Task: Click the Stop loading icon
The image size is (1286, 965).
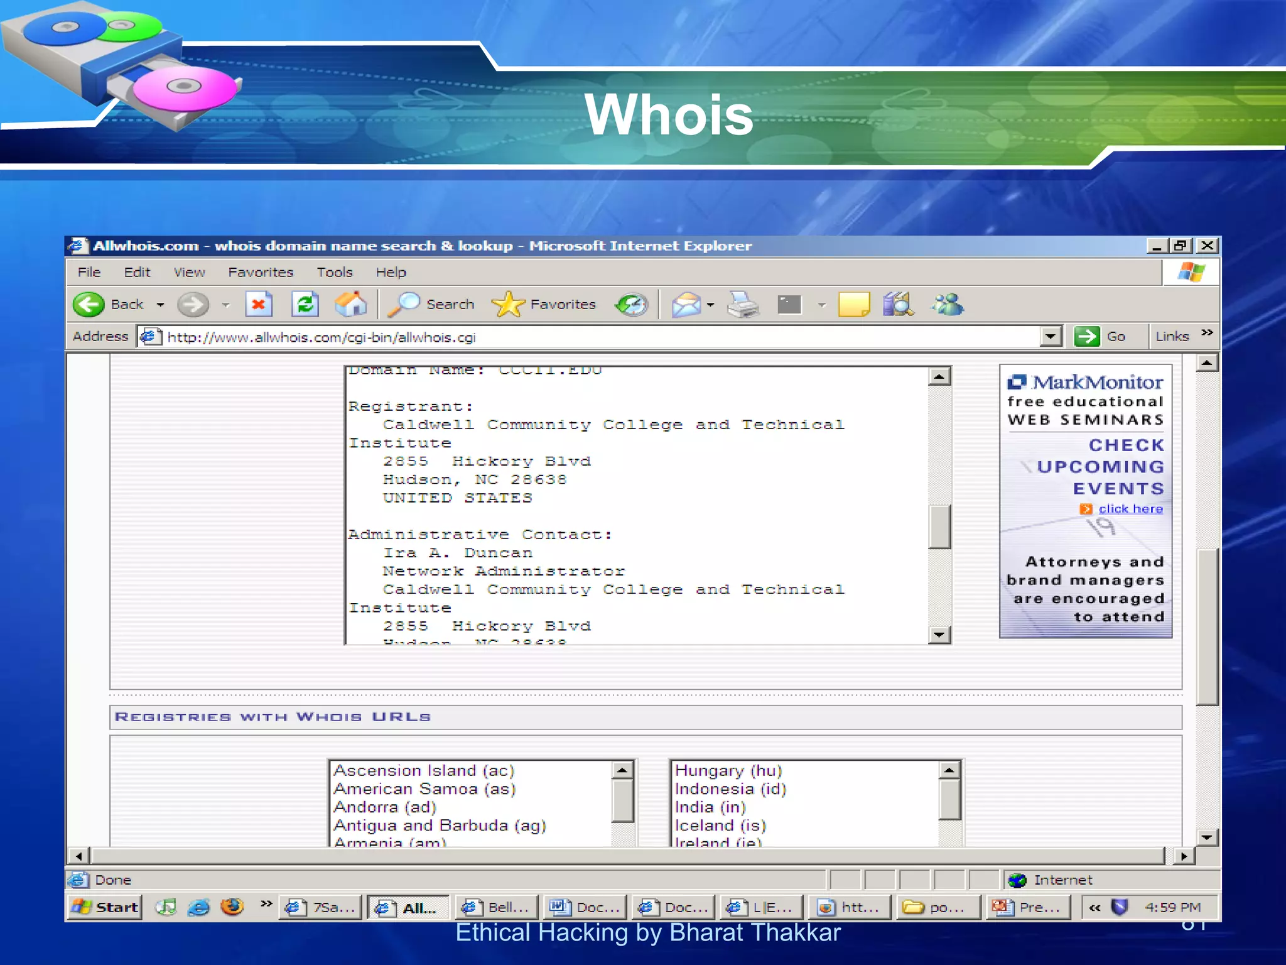Action: point(258,305)
